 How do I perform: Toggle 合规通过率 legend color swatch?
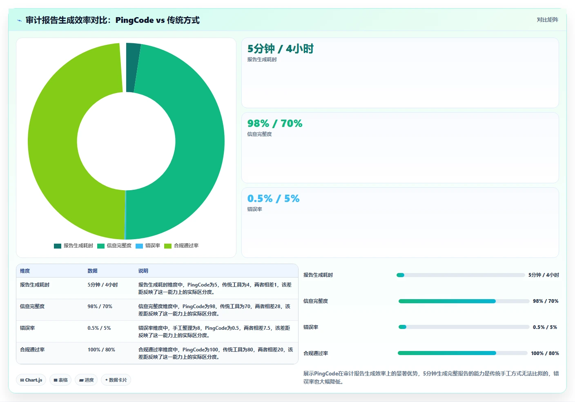(x=168, y=246)
